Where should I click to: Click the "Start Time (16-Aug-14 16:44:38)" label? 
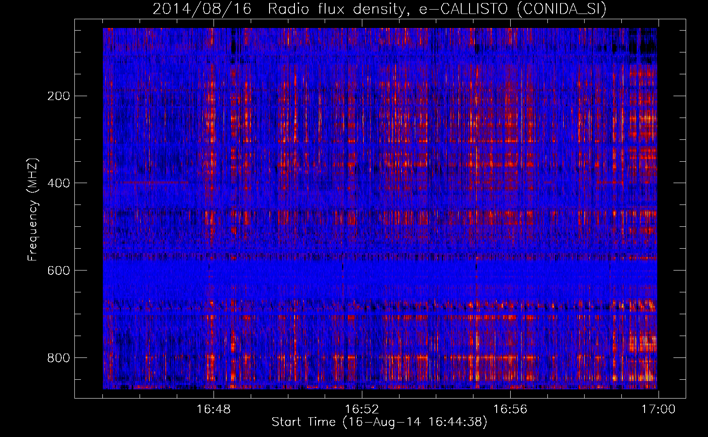click(x=379, y=422)
